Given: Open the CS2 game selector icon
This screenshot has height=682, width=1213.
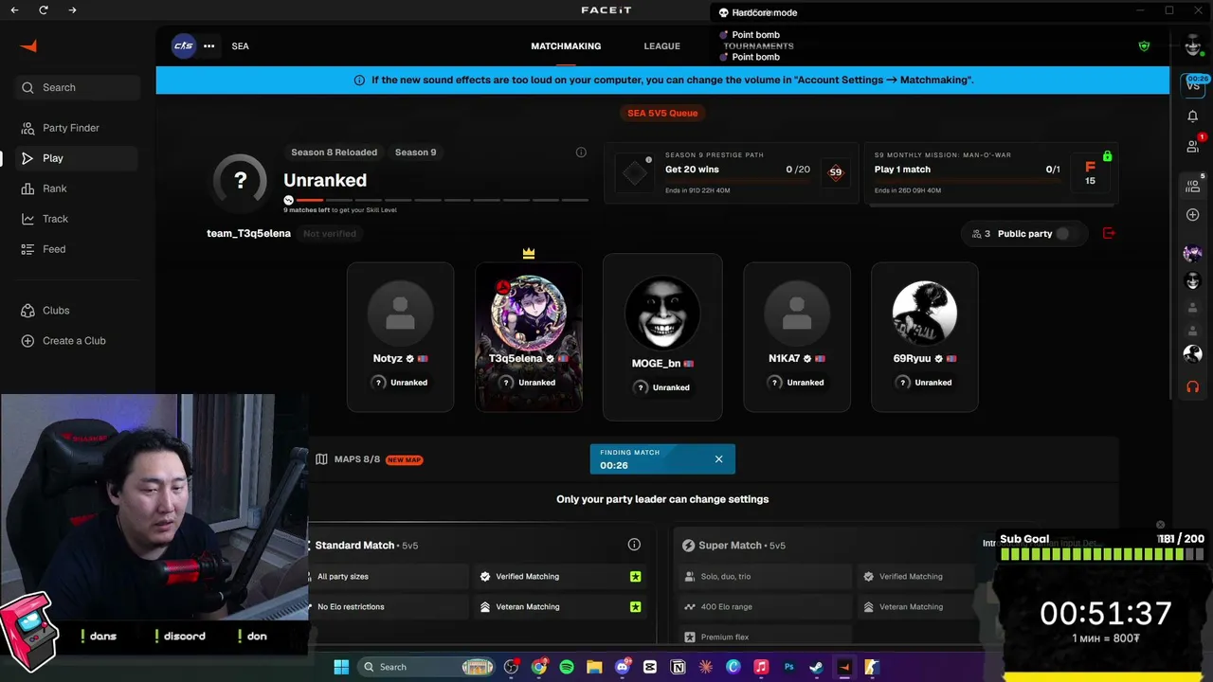Looking at the screenshot, I should (x=184, y=45).
